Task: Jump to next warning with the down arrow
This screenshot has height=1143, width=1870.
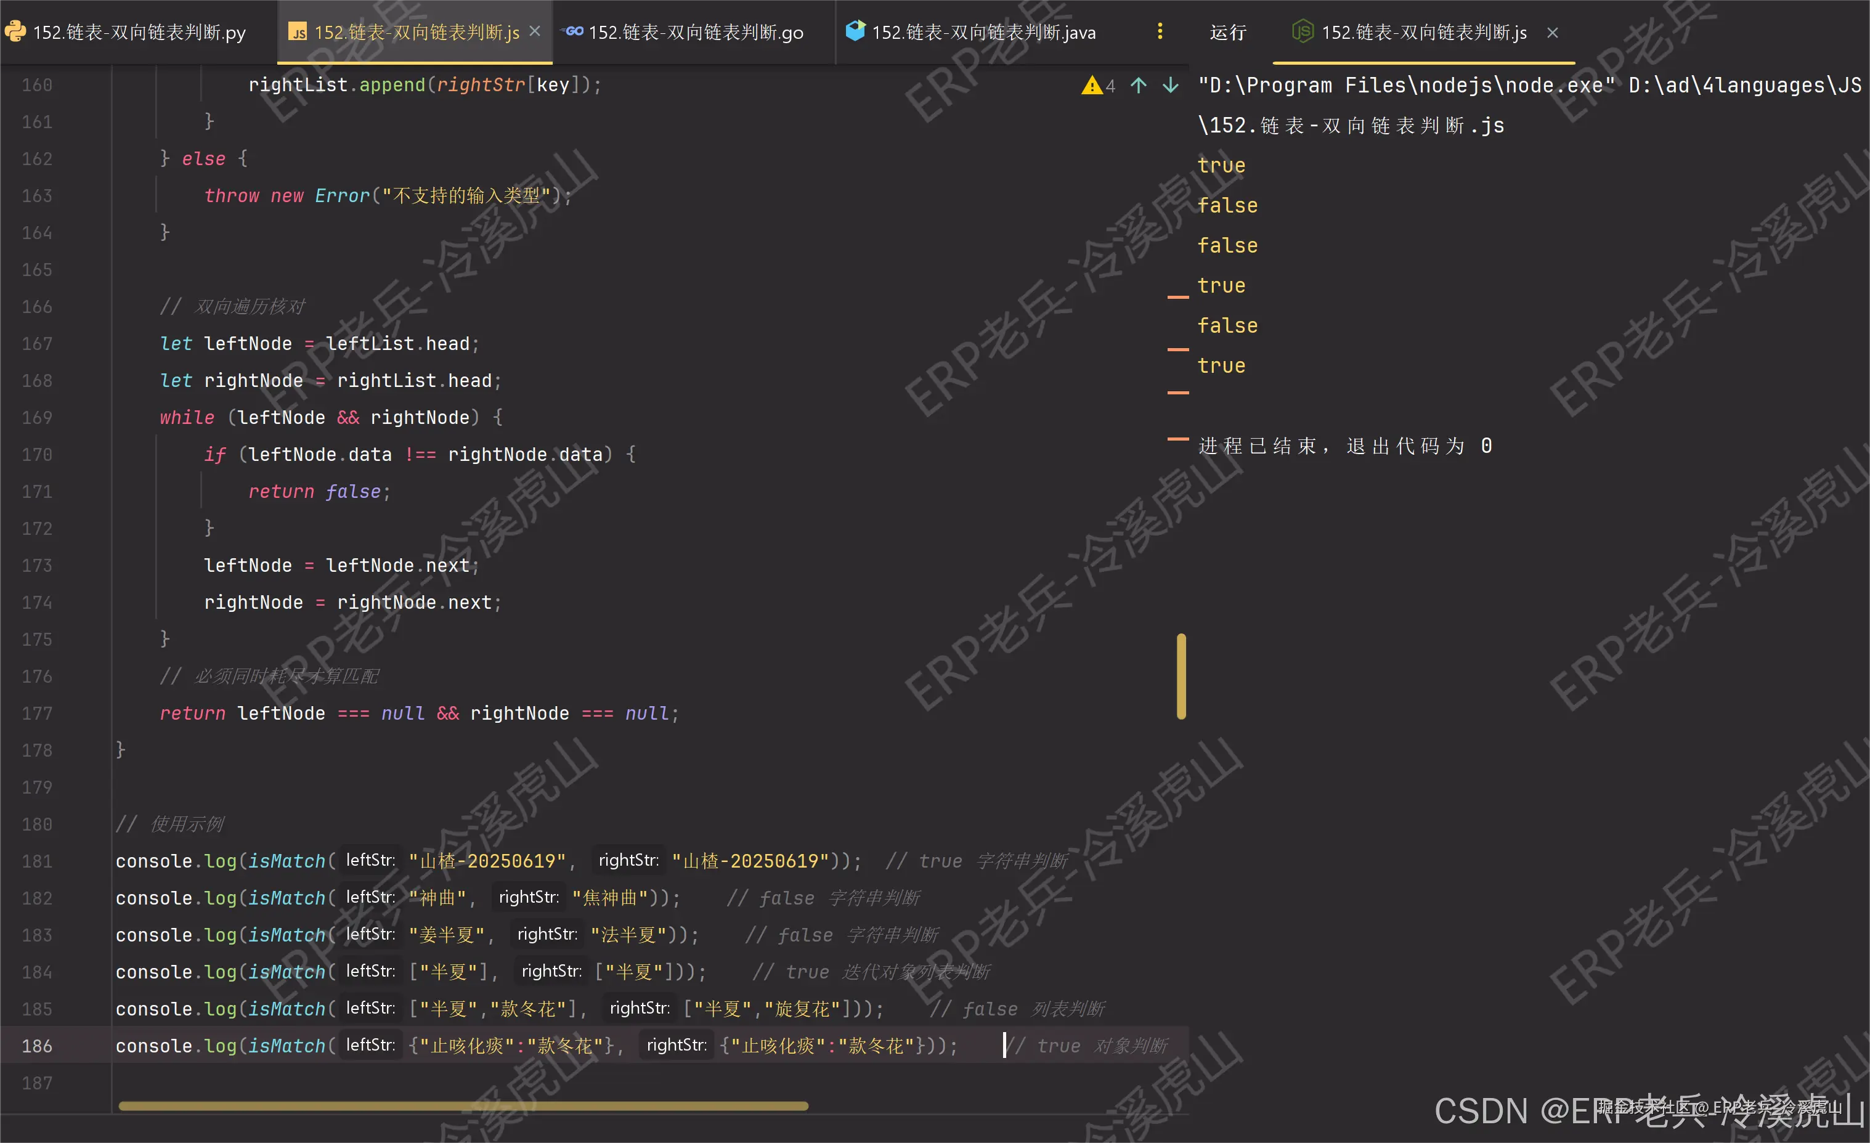Action: 1171,85
